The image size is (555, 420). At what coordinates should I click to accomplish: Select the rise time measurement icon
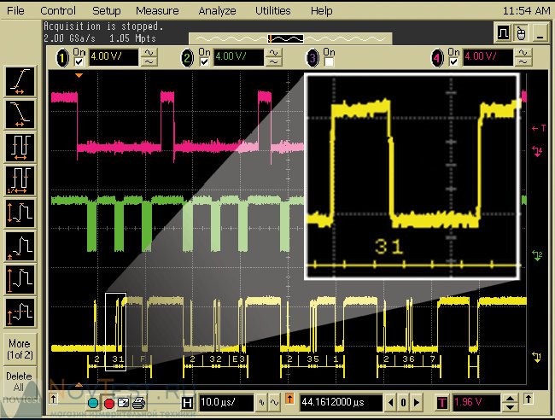pyautogui.click(x=20, y=80)
